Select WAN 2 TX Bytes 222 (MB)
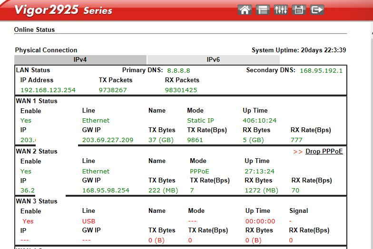 [x=163, y=190]
